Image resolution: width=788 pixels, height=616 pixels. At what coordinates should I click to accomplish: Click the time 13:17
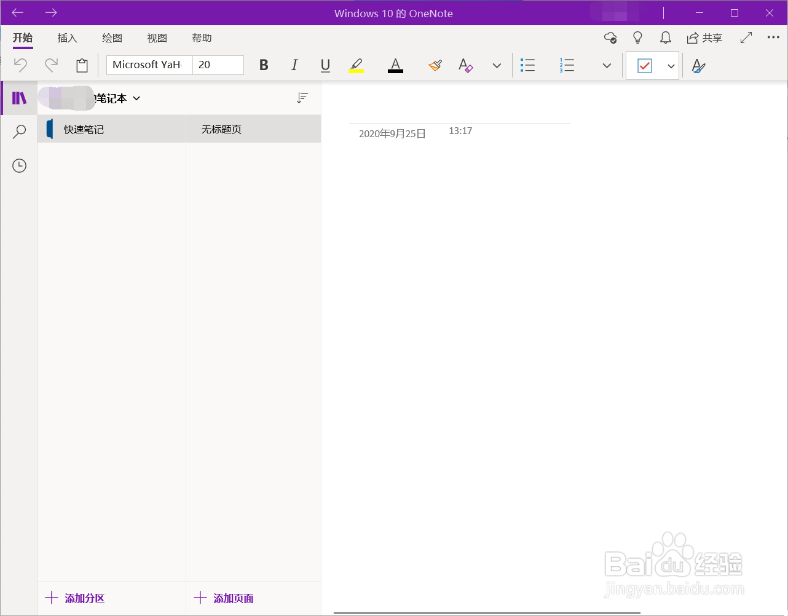460,131
